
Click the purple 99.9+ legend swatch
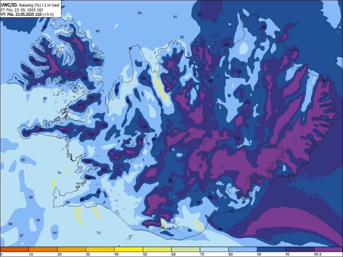pyautogui.click(x=328, y=249)
